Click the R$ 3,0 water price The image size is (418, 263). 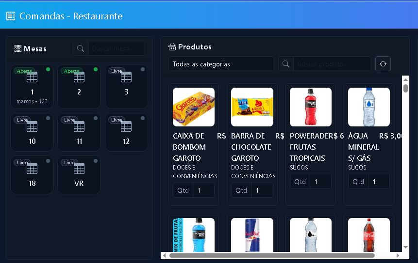(390, 136)
